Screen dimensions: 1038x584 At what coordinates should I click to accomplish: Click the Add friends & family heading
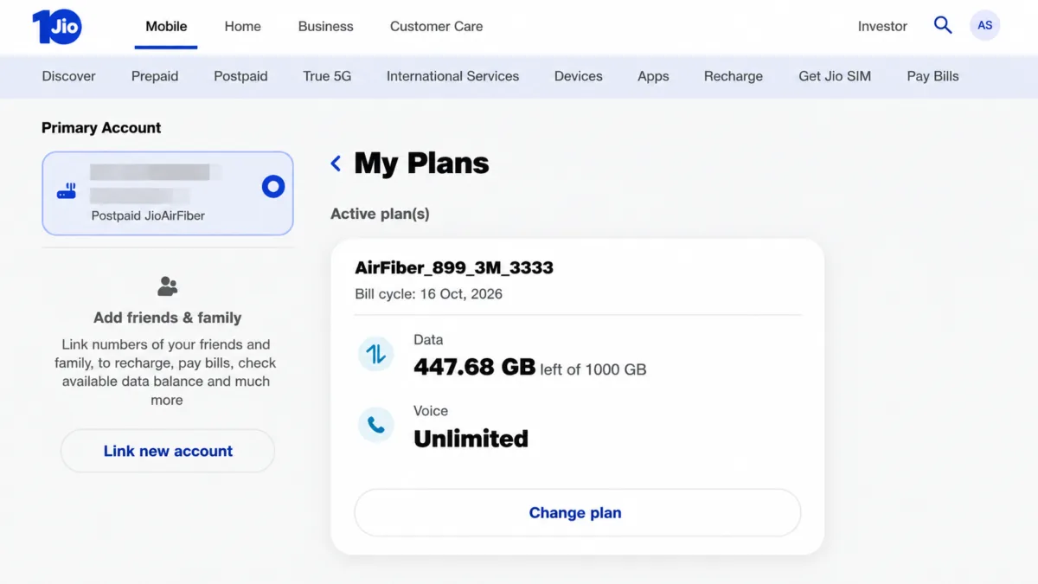coord(167,318)
